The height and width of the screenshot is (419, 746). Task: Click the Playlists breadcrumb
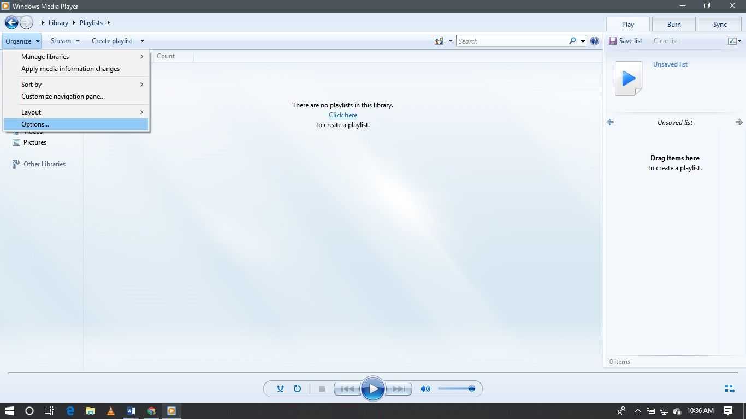pos(91,23)
